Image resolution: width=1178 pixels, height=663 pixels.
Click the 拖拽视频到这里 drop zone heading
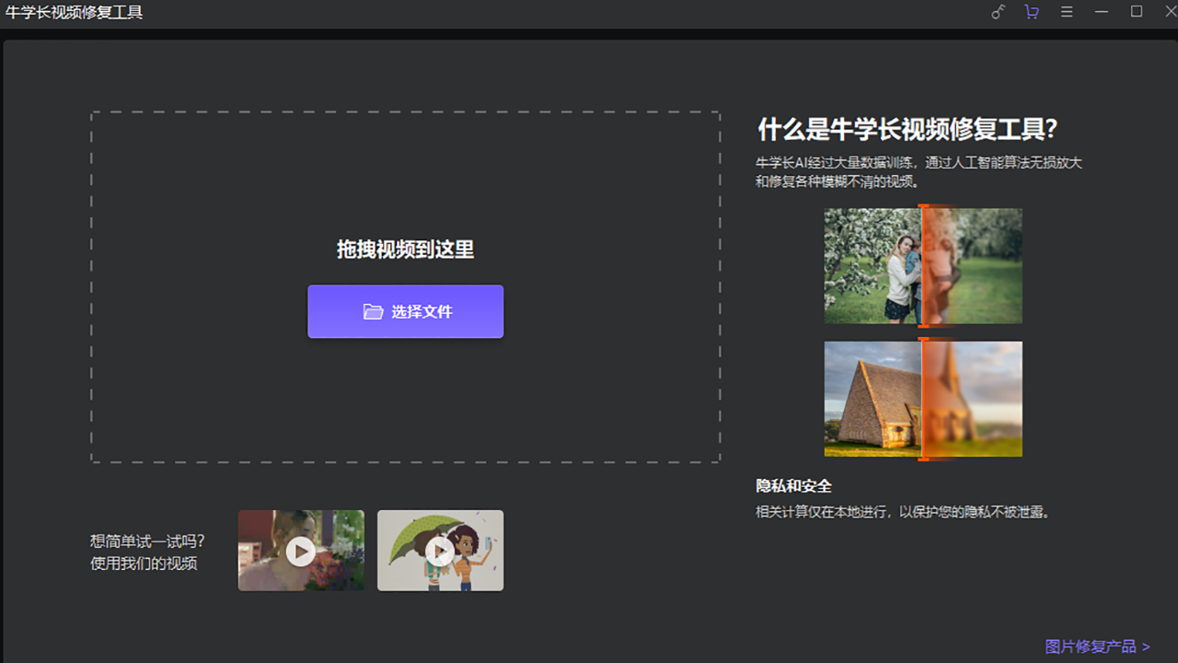click(405, 250)
